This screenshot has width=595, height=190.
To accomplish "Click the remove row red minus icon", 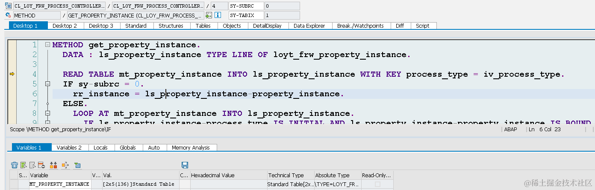I will coord(41,165).
